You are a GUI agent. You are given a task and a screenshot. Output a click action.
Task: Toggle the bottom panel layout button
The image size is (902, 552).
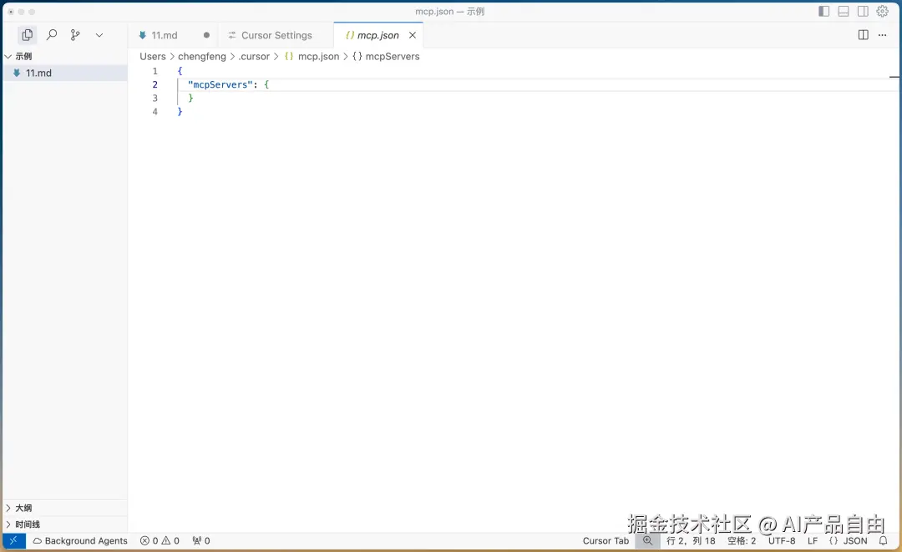coord(844,12)
